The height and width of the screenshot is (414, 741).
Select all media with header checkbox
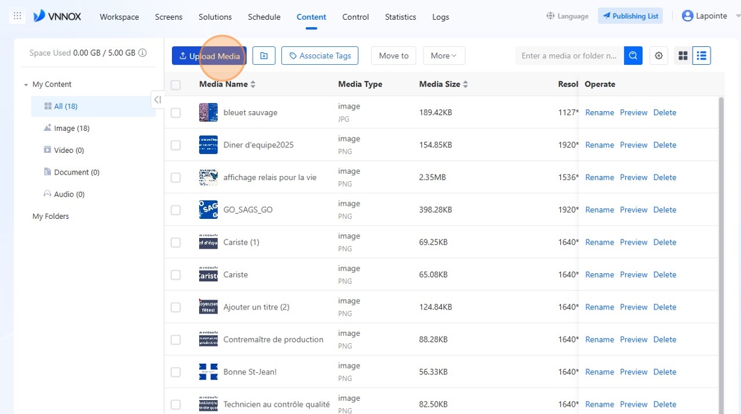[x=176, y=85]
